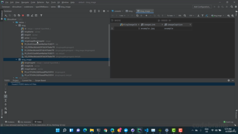This screenshot has height=134, width=238.
Task: Jump to query console icon
Action: point(36,16)
